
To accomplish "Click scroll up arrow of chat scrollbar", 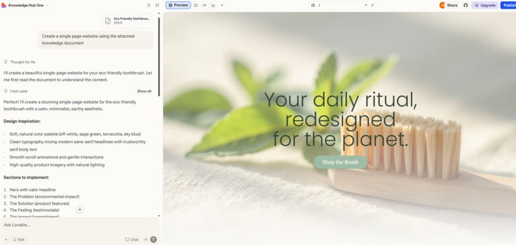I will (x=159, y=14).
